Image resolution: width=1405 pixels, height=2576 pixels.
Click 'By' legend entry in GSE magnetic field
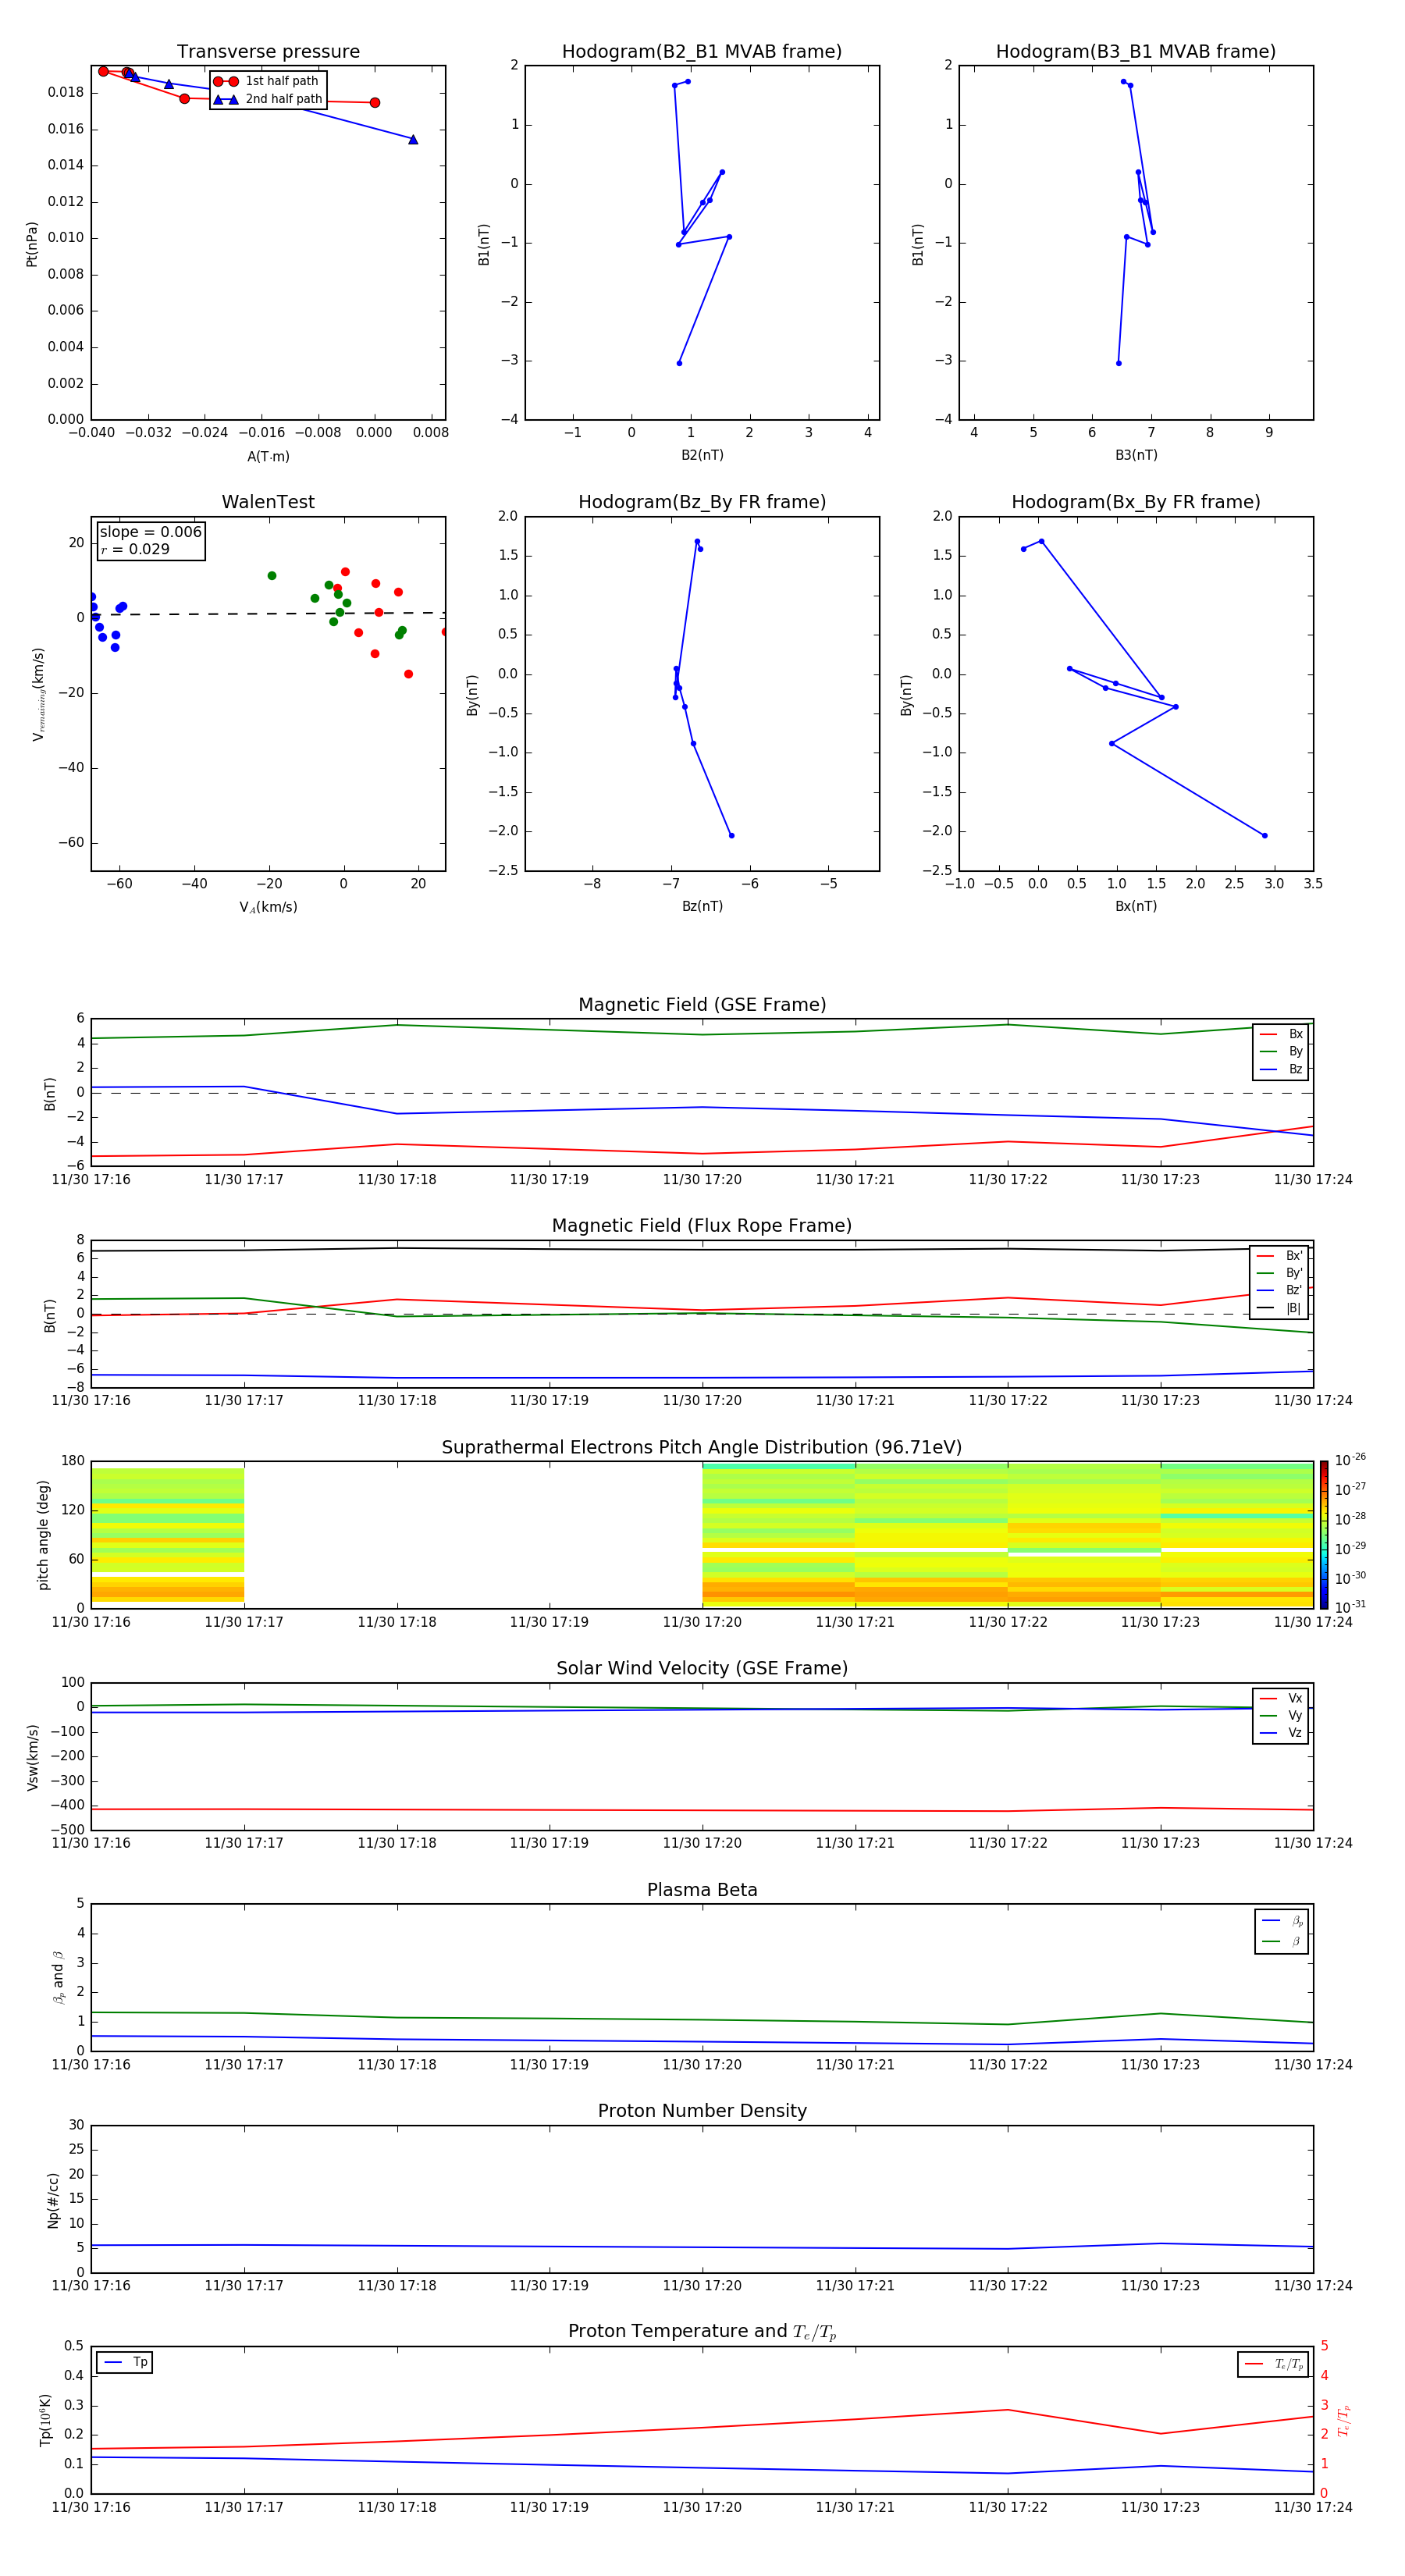click(1282, 1052)
